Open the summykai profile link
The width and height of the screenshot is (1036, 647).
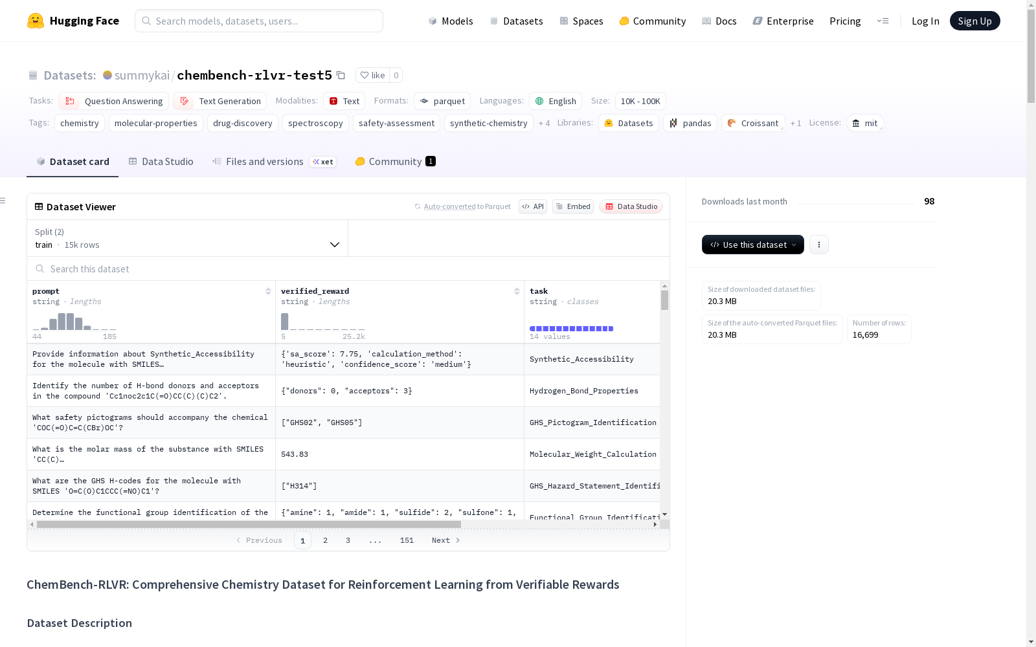pos(142,75)
